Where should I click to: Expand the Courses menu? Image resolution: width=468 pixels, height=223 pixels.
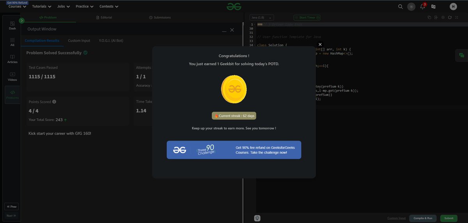(18, 6)
